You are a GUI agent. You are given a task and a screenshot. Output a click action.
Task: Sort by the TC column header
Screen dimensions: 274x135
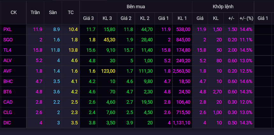(x=71, y=12)
